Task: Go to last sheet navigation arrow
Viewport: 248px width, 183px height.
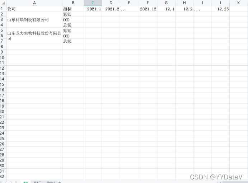Action: (16, 182)
